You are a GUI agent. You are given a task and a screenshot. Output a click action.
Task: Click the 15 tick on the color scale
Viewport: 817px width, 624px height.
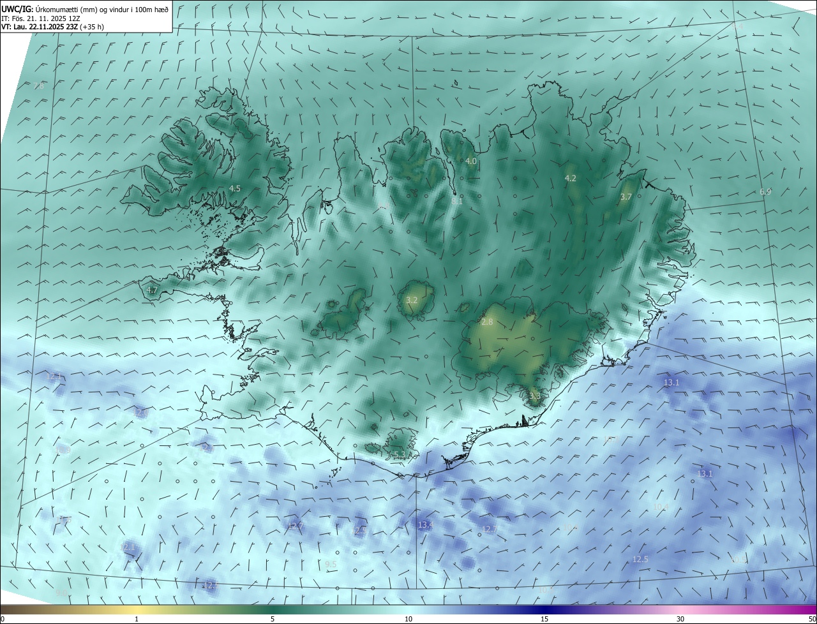[x=544, y=619]
